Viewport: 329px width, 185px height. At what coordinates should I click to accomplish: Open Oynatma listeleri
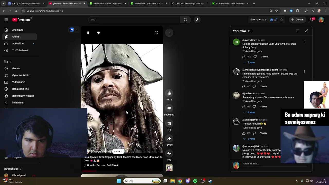[20, 75]
